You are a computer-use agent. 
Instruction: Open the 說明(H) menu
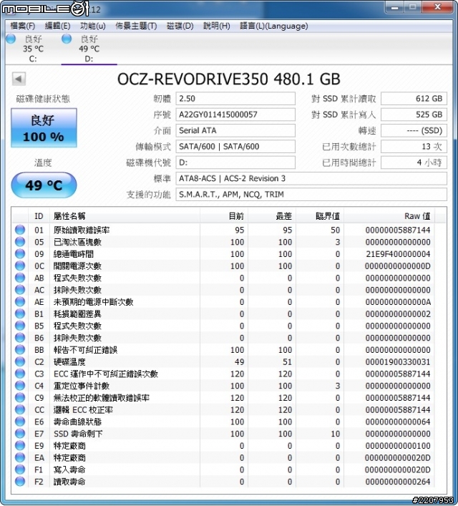point(217,26)
